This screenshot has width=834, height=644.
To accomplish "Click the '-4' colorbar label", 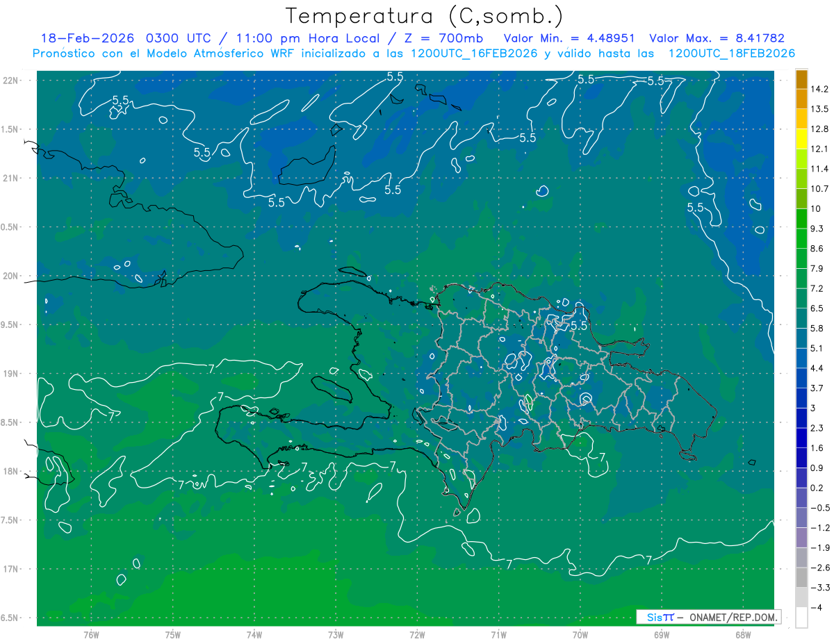I will pos(817,608).
